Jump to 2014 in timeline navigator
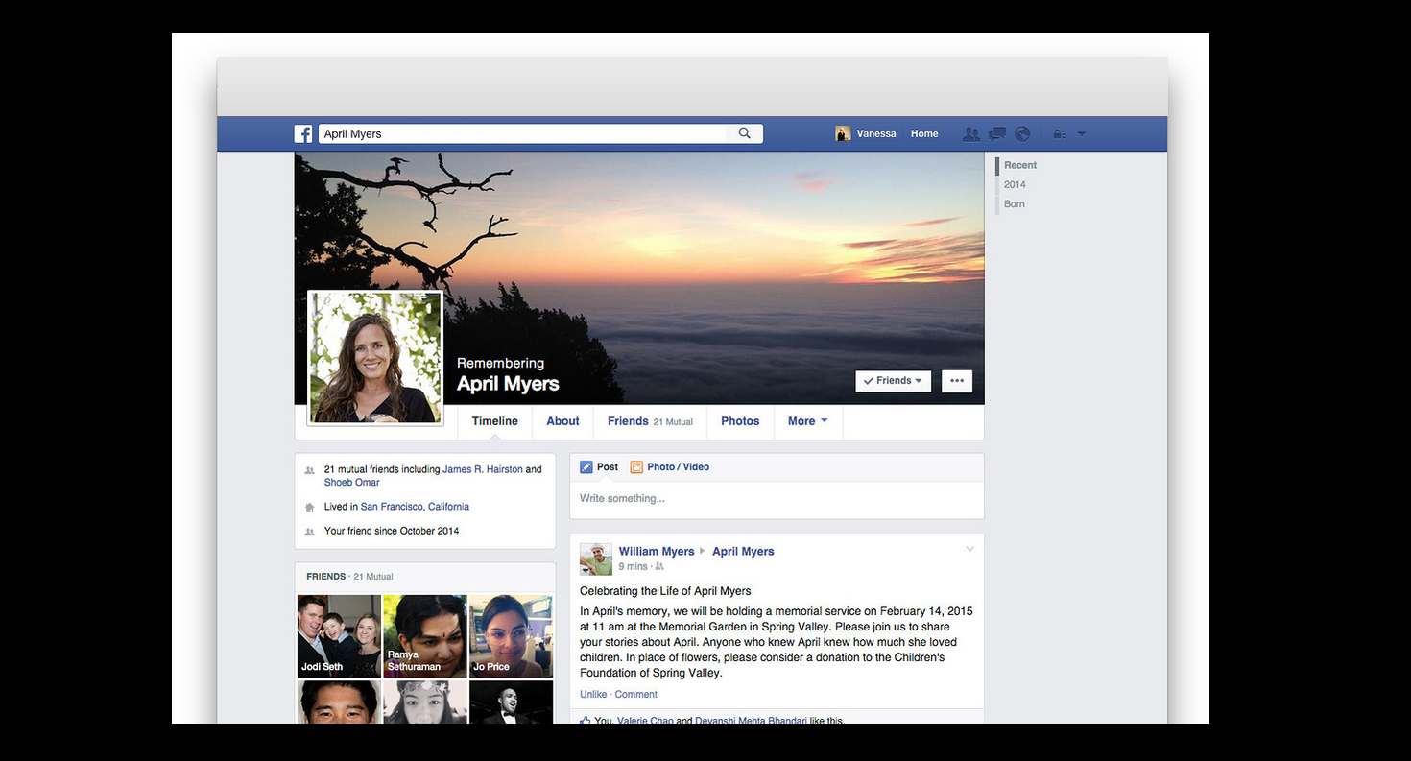This screenshot has height=761, width=1411. 1015,184
